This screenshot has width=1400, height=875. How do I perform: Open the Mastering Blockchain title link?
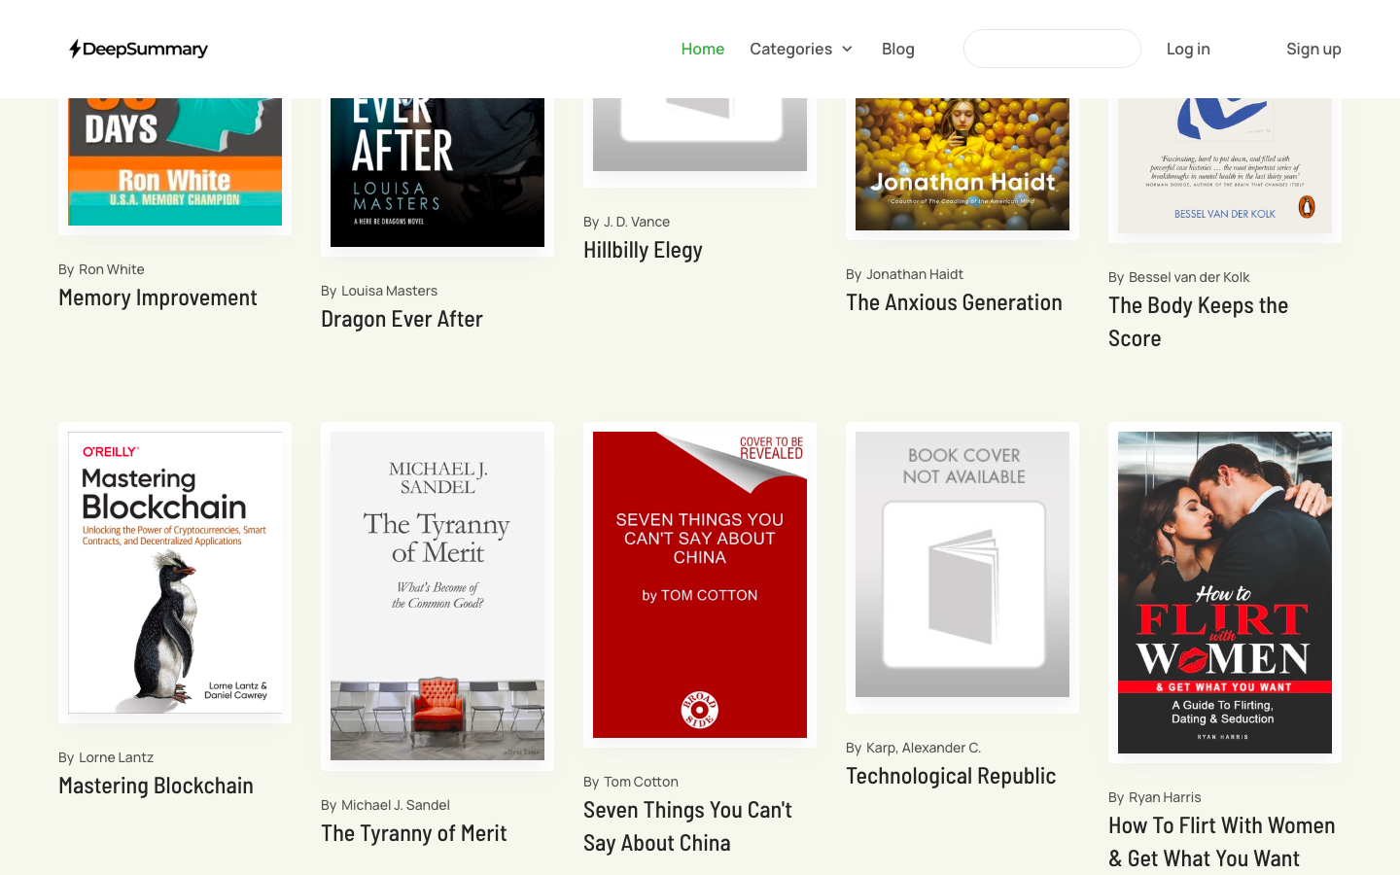coord(156,786)
